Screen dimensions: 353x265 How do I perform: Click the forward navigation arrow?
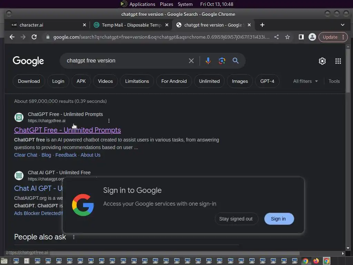pyautogui.click(x=23, y=37)
